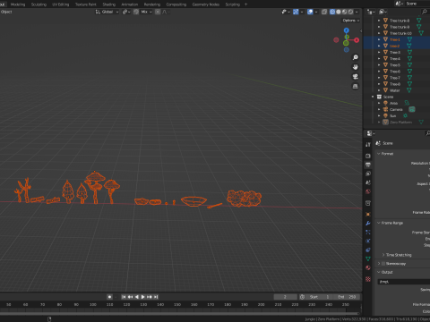Viewport: 430px width, 322px height.
Task: Select material preview shading mode
Action: [344, 12]
